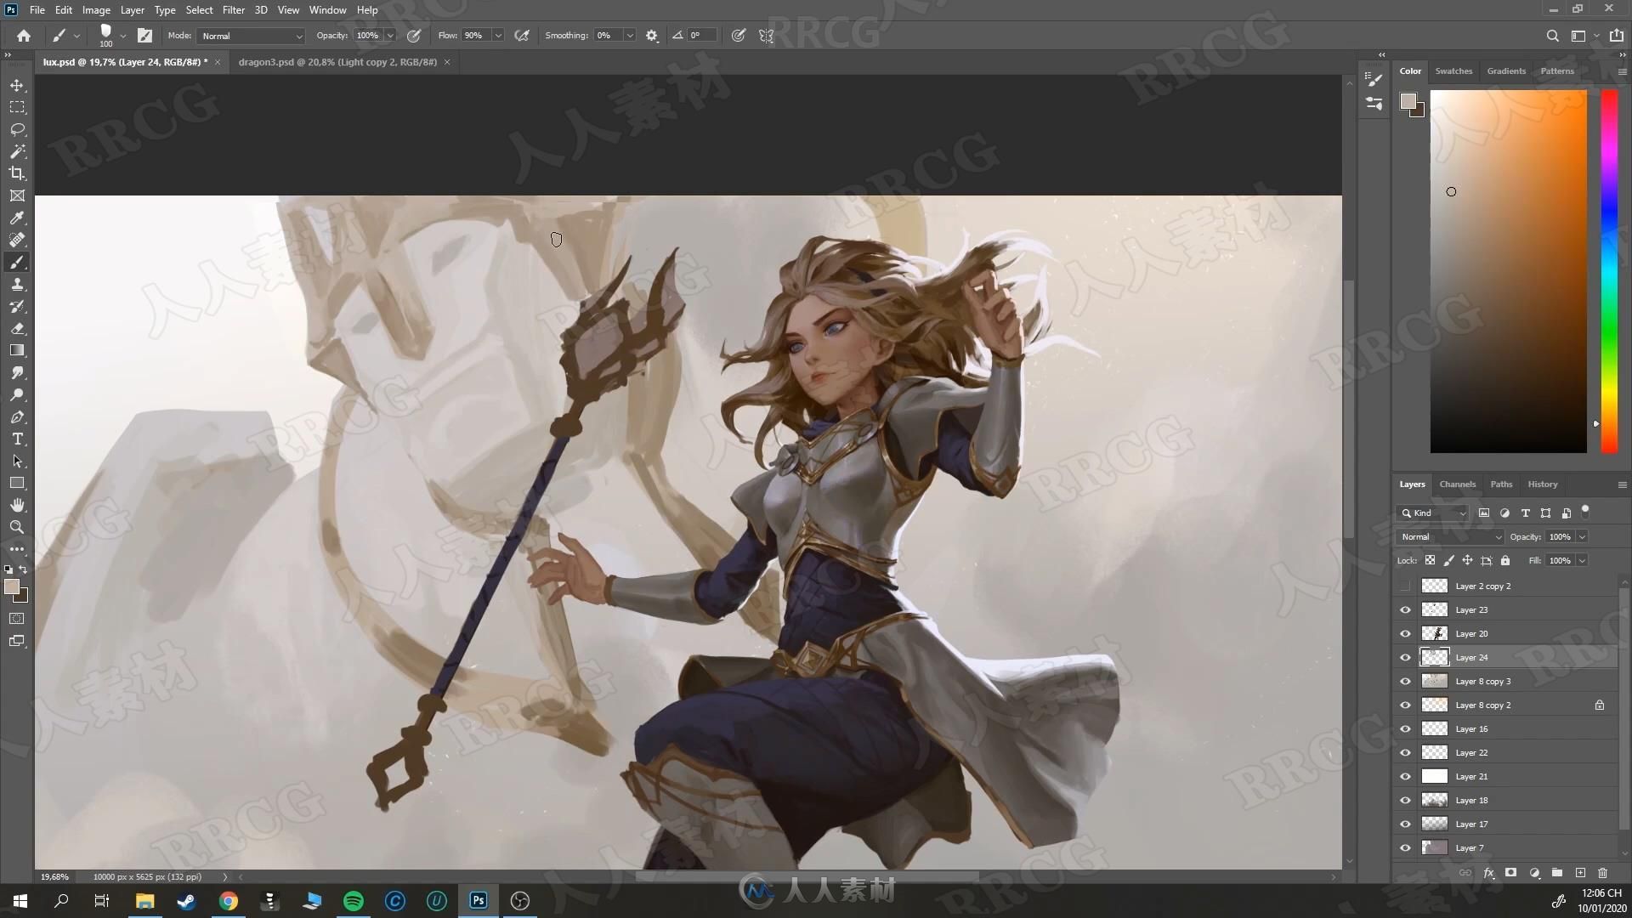Select the Move tool
1632x918 pixels.
(x=17, y=85)
